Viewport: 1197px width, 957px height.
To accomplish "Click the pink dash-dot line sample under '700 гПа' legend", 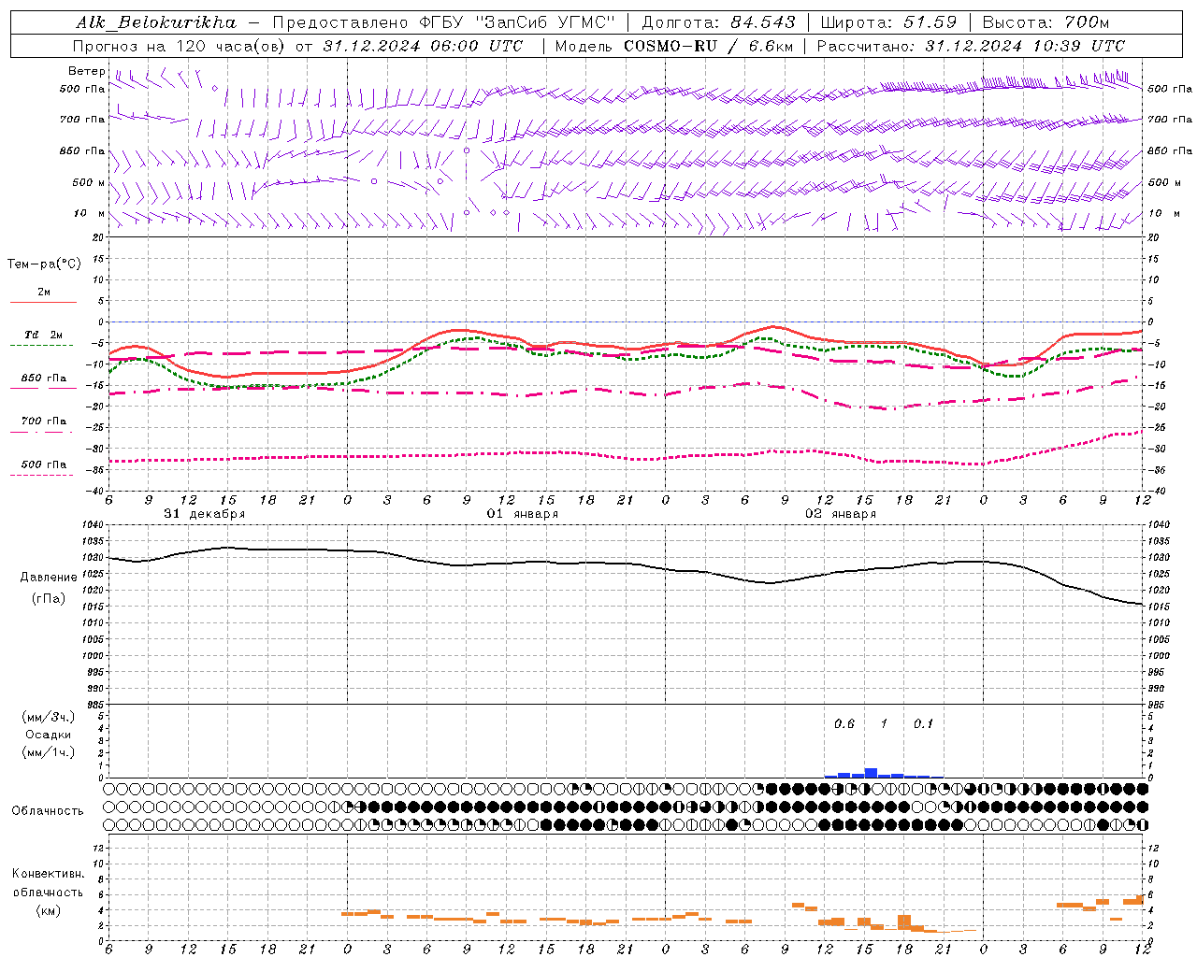I will pyautogui.click(x=42, y=432).
